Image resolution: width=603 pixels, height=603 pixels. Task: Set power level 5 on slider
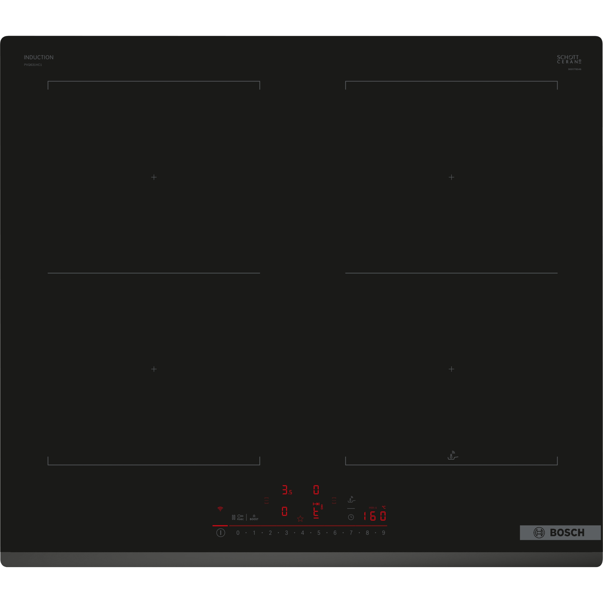pyautogui.click(x=319, y=533)
